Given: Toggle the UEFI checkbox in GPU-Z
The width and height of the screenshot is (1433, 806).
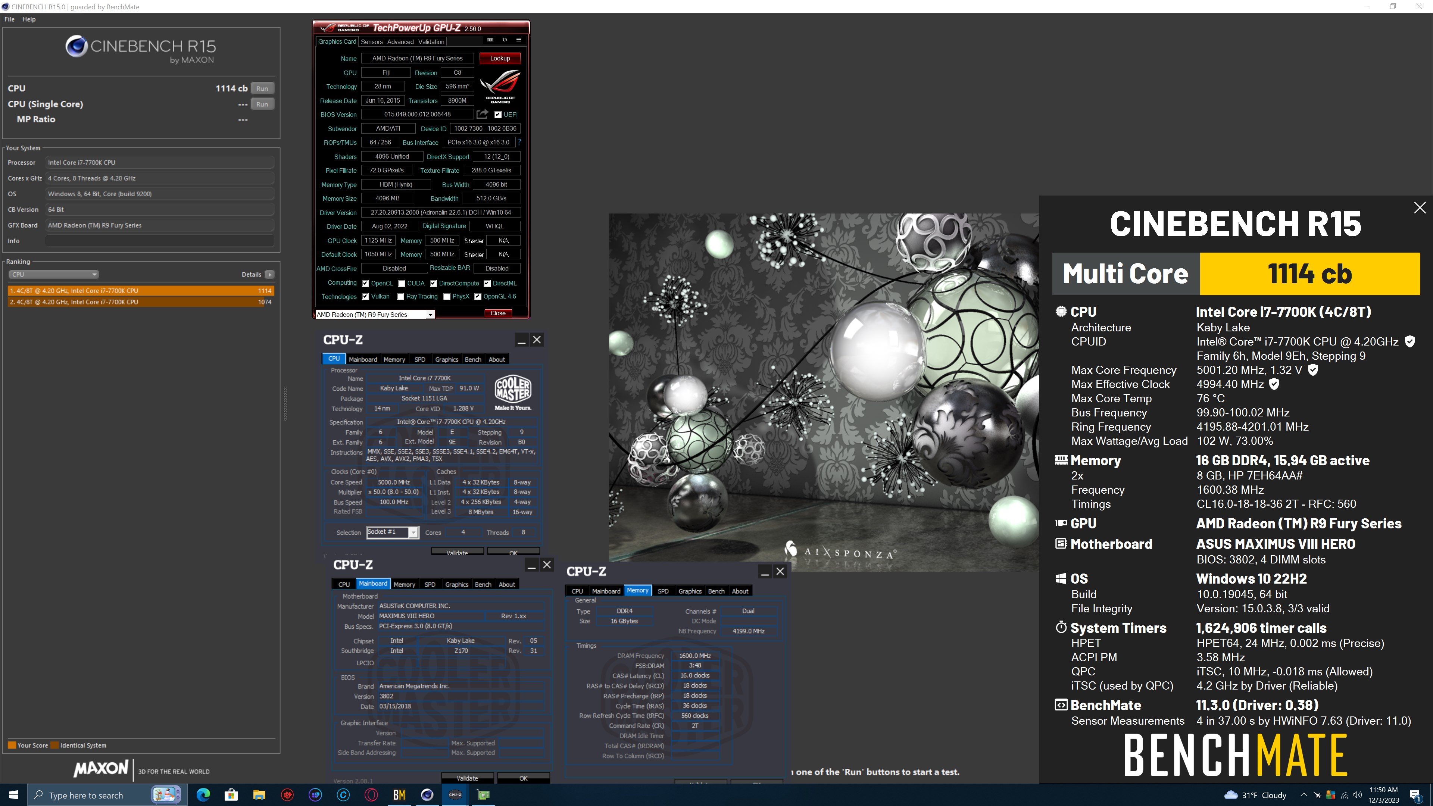Looking at the screenshot, I should (x=498, y=115).
